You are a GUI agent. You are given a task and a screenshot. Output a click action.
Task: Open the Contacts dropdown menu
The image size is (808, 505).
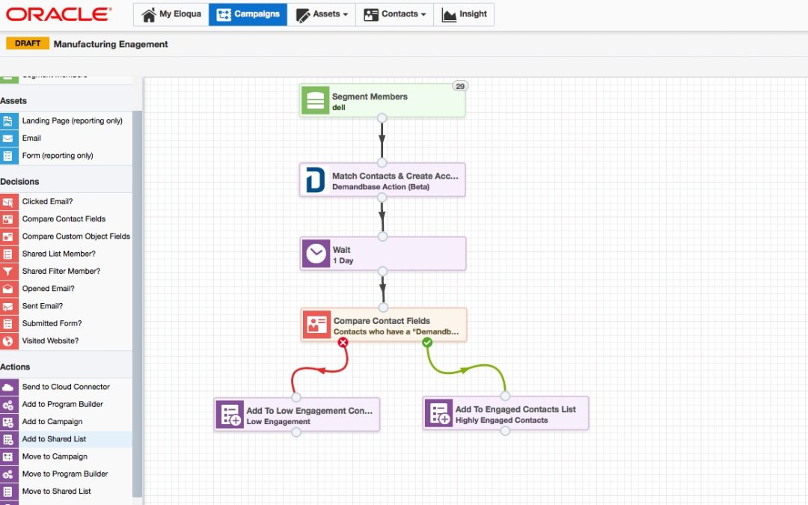(x=395, y=14)
